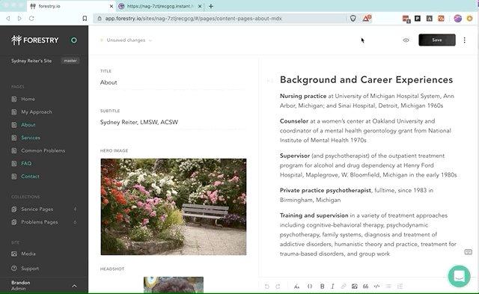The image size is (479, 294).
Task: Click the keyboard shortcuts icon beside editor
Action: (x=468, y=252)
